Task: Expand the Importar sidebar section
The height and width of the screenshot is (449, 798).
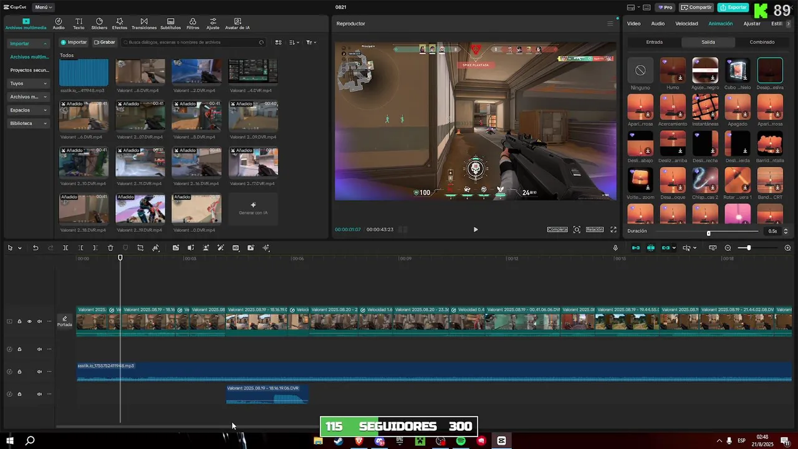Action: [29, 44]
